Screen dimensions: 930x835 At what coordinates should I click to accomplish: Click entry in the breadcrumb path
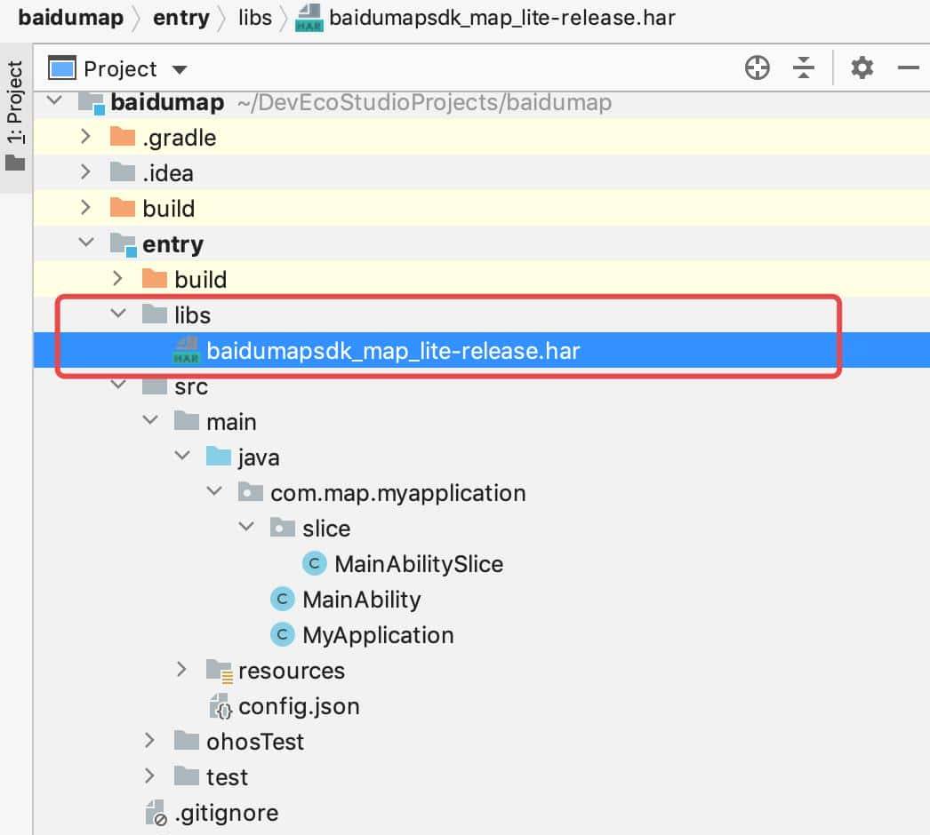point(180,18)
